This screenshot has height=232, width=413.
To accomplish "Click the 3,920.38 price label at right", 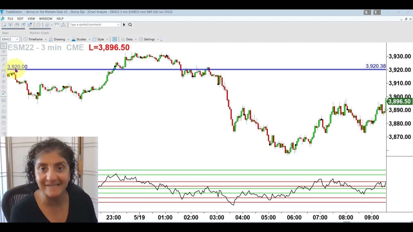I will point(376,66).
